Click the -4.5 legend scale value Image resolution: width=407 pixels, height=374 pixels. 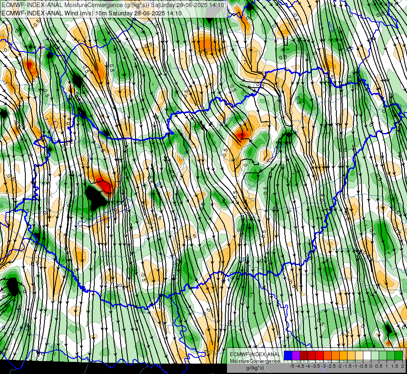(x=300, y=366)
